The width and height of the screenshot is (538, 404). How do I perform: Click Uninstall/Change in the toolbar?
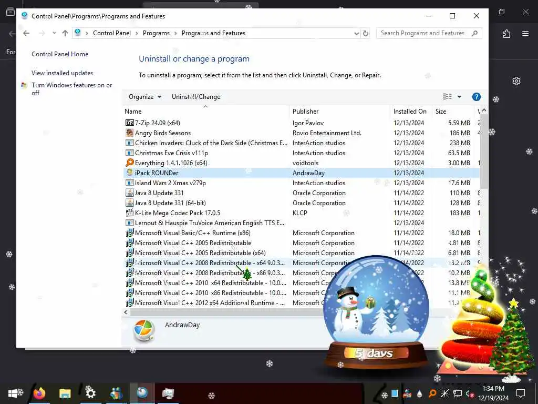[x=196, y=97]
